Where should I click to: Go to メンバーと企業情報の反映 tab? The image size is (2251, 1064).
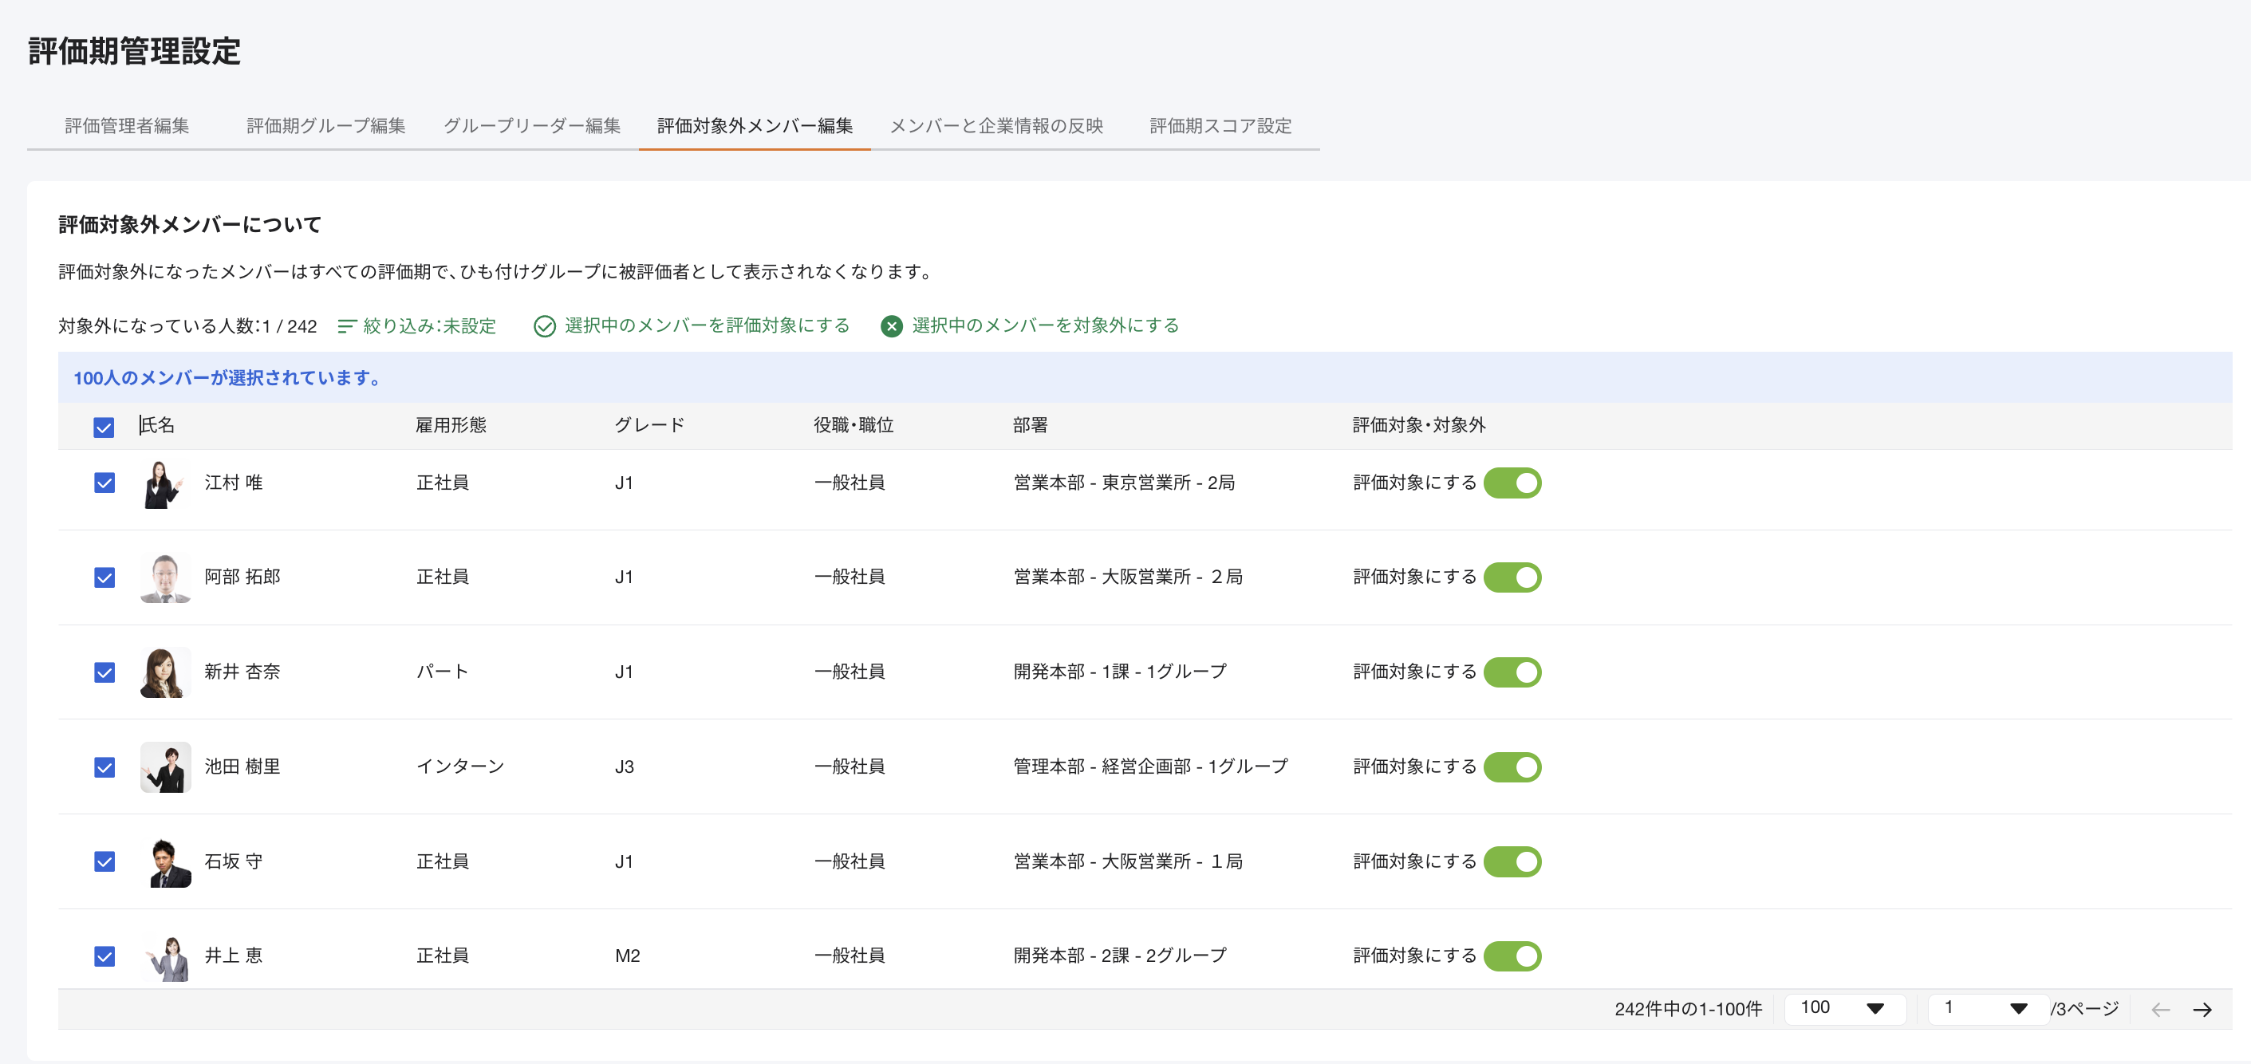[996, 126]
